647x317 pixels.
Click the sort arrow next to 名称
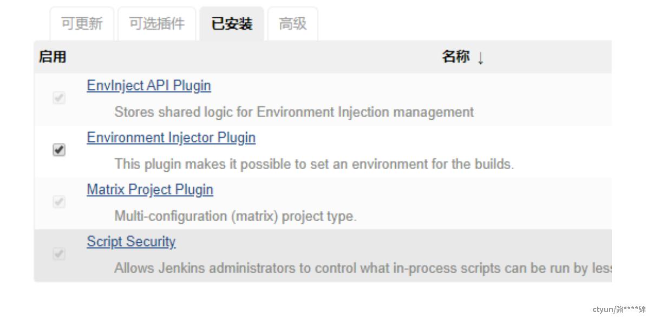(x=480, y=58)
